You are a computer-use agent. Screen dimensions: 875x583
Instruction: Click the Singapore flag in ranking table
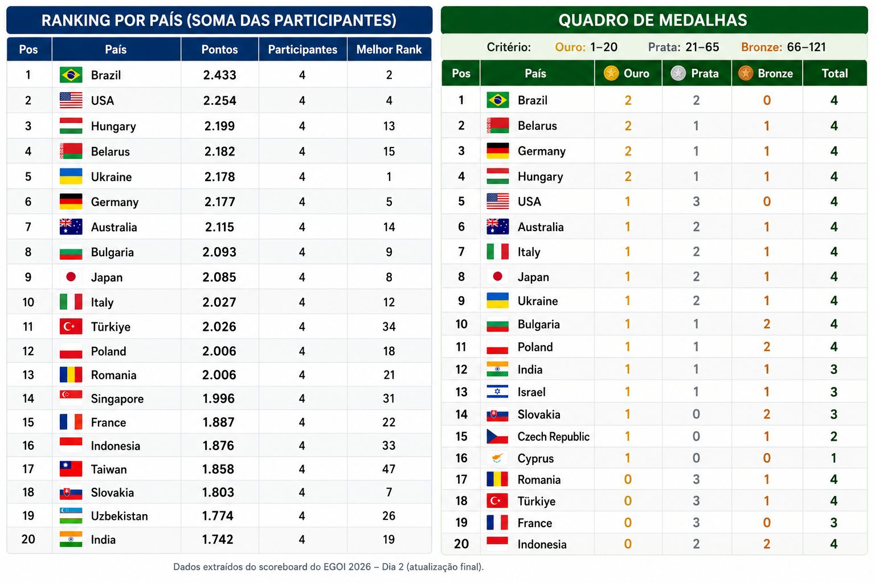[x=71, y=398]
